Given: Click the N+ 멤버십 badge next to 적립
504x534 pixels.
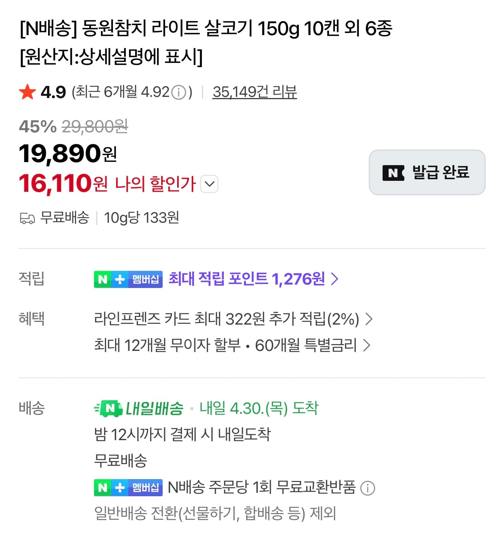Looking at the screenshot, I should [x=128, y=279].
